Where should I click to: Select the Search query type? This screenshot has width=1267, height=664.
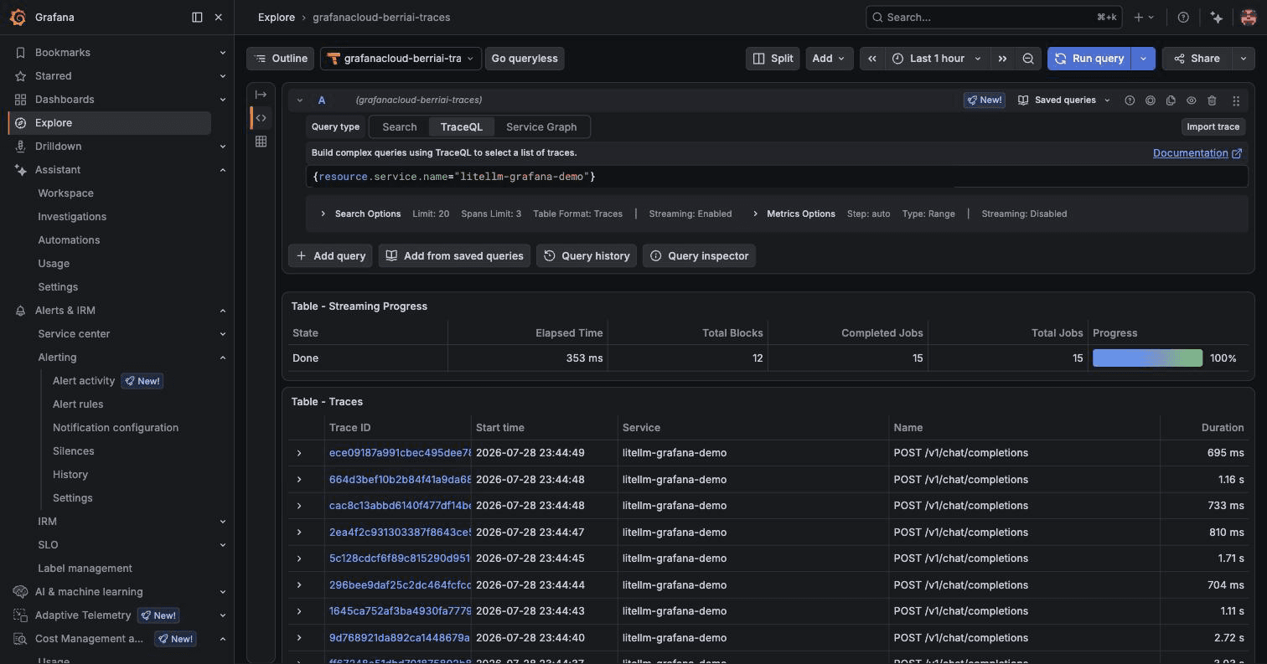[399, 127]
